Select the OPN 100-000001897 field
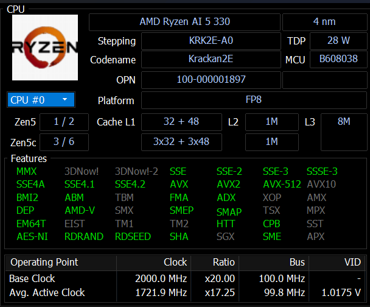370x307 pixels. [211, 80]
